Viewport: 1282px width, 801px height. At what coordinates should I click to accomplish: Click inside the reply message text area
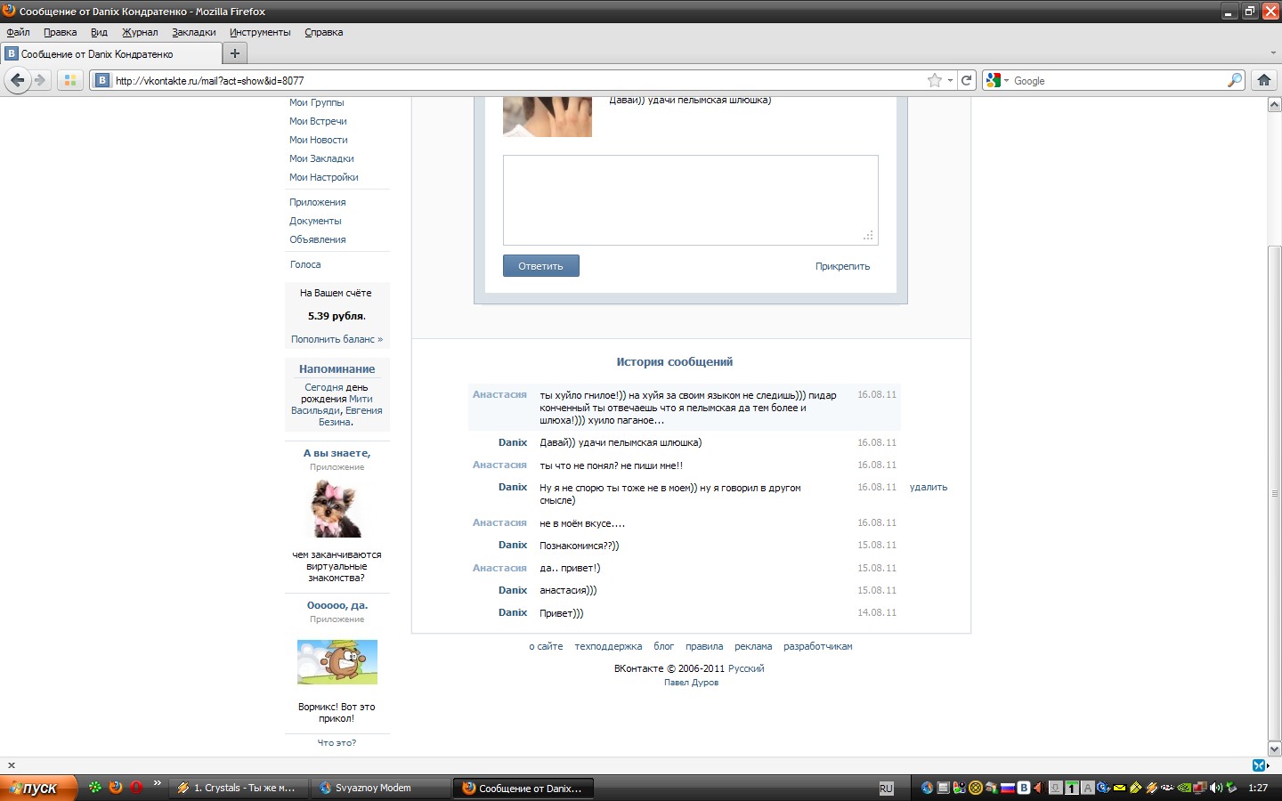coord(691,200)
